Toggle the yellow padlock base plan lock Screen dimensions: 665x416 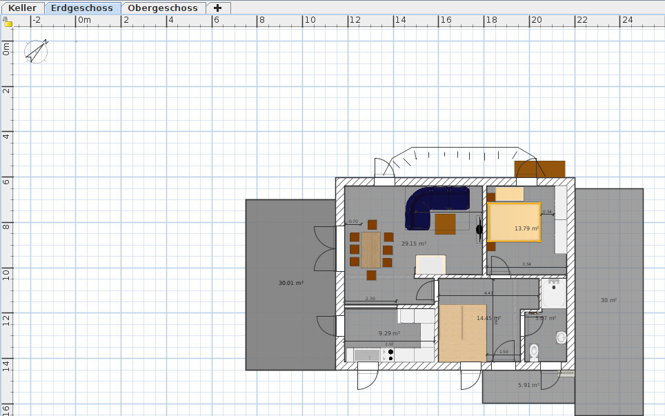(8, 23)
